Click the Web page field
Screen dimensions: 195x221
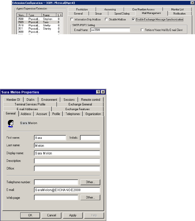(56, 197)
